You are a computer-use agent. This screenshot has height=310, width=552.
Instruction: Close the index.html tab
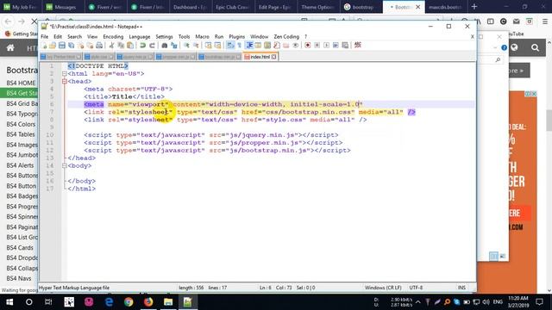pyautogui.click(x=274, y=57)
